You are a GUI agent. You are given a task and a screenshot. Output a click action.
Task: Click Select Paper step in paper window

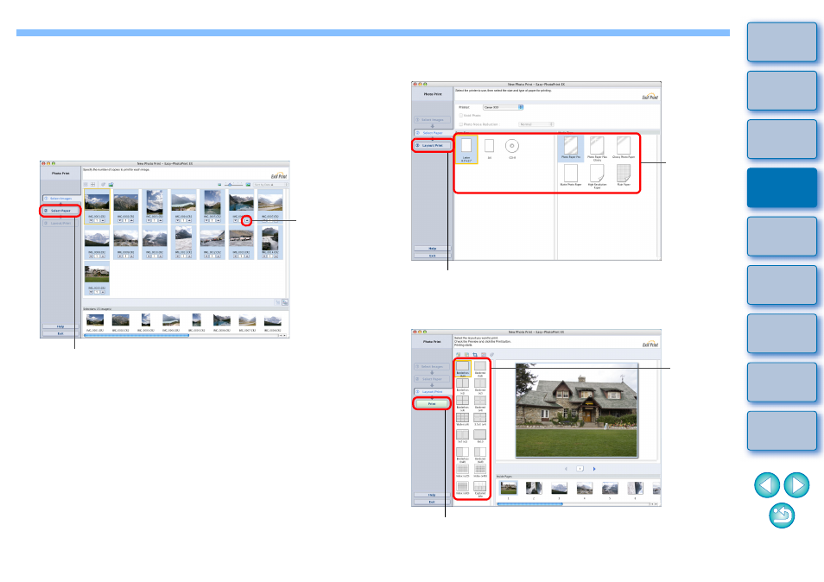[432, 133]
